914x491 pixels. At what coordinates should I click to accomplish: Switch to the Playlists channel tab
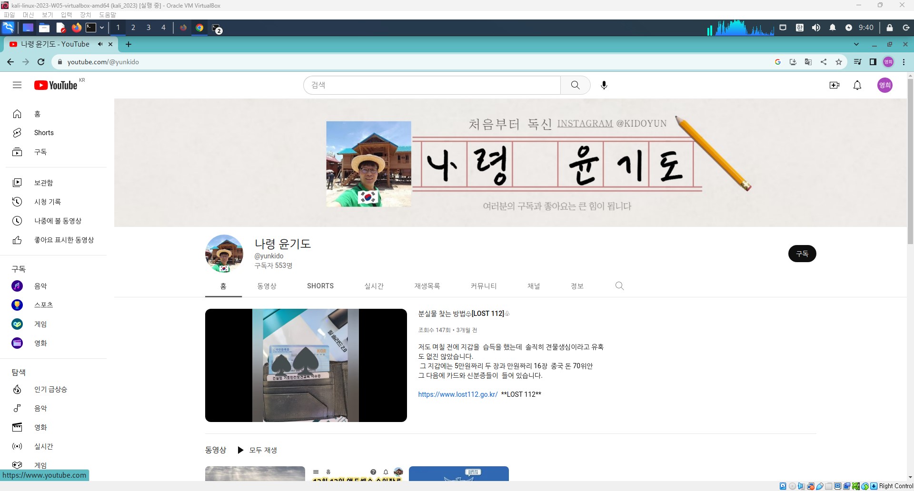coord(427,286)
